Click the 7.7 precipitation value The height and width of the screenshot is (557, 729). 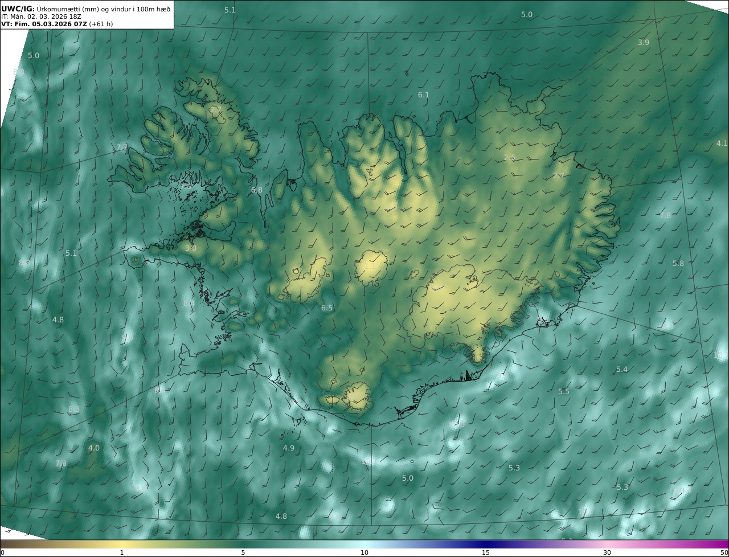[122, 148]
